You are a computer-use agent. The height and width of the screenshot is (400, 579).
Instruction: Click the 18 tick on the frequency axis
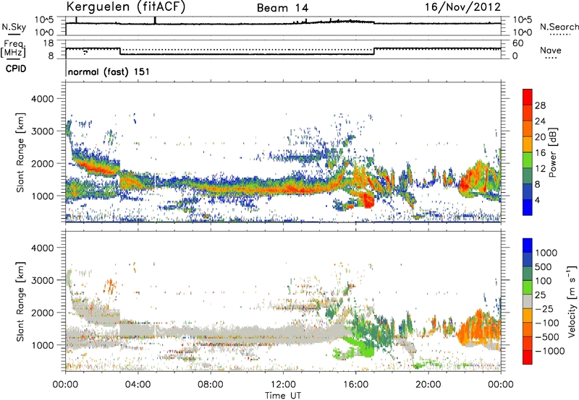pyautogui.click(x=48, y=43)
